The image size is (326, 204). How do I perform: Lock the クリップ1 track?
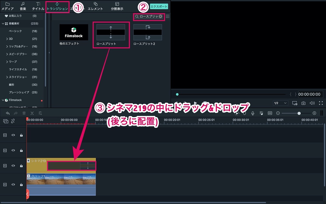21,184
